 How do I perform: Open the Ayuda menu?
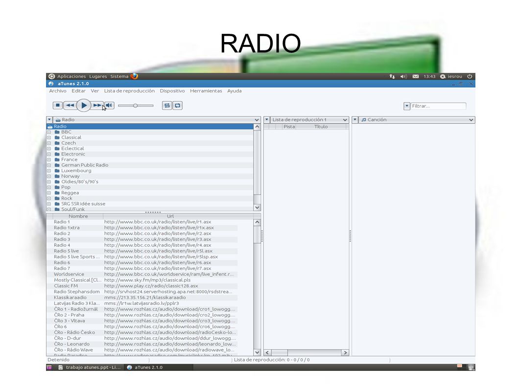(235, 91)
